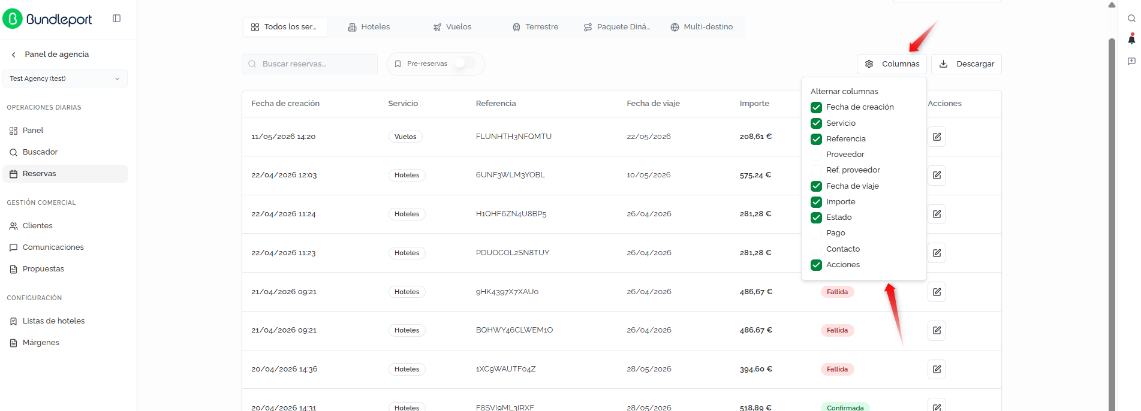Image resolution: width=1141 pixels, height=411 pixels.
Task: Open the Test Agency dropdown
Action: click(65, 78)
